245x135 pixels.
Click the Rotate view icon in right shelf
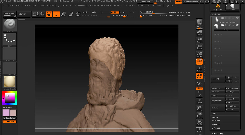(199, 122)
